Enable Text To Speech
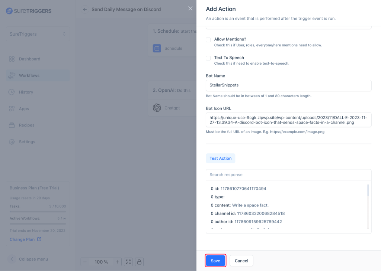Image resolution: width=381 pixels, height=271 pixels. click(208, 58)
